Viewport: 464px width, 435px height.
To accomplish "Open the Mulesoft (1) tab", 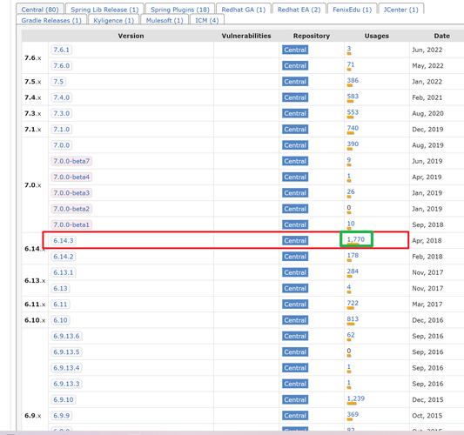I will pos(165,20).
